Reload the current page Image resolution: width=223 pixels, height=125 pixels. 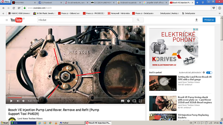click(14, 8)
